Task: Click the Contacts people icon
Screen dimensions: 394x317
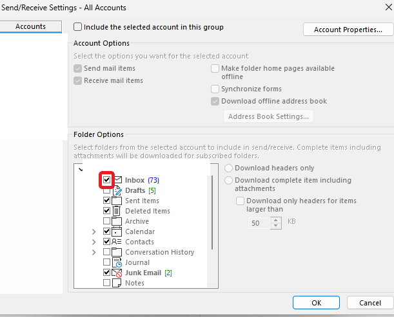Action: pyautogui.click(x=116, y=242)
